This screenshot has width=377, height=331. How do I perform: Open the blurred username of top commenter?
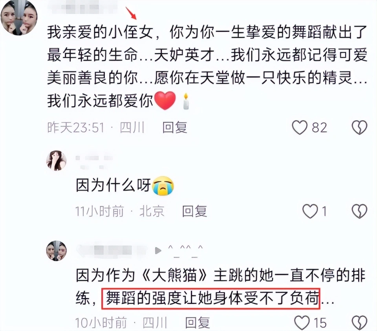tap(82, 7)
